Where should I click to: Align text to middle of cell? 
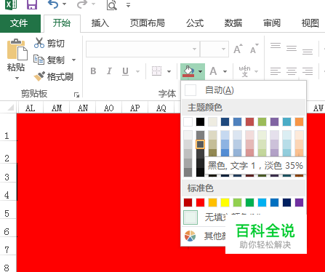coord(292,48)
